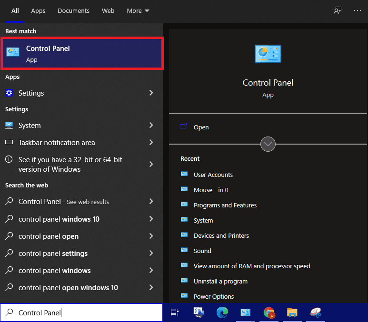
Task: Switch to the Web filter tab
Action: point(108,11)
